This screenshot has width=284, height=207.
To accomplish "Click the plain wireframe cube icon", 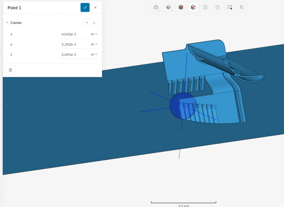I will pyautogui.click(x=217, y=7).
